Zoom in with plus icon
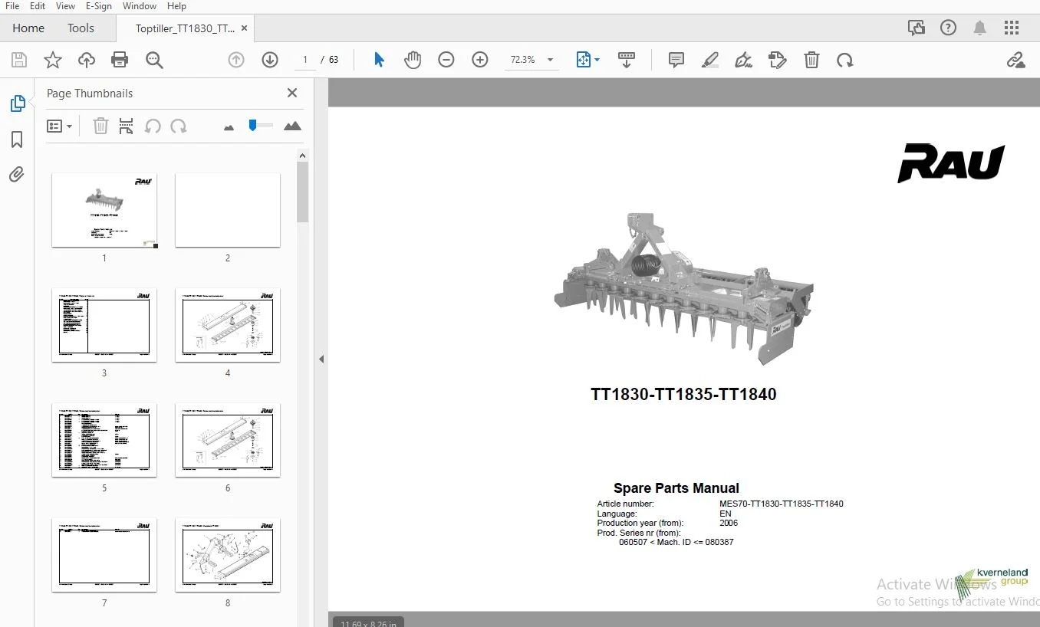 pos(480,60)
